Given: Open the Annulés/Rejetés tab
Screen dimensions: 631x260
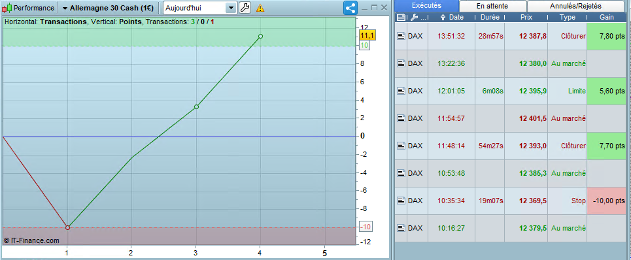Looking at the screenshot, I should [575, 6].
